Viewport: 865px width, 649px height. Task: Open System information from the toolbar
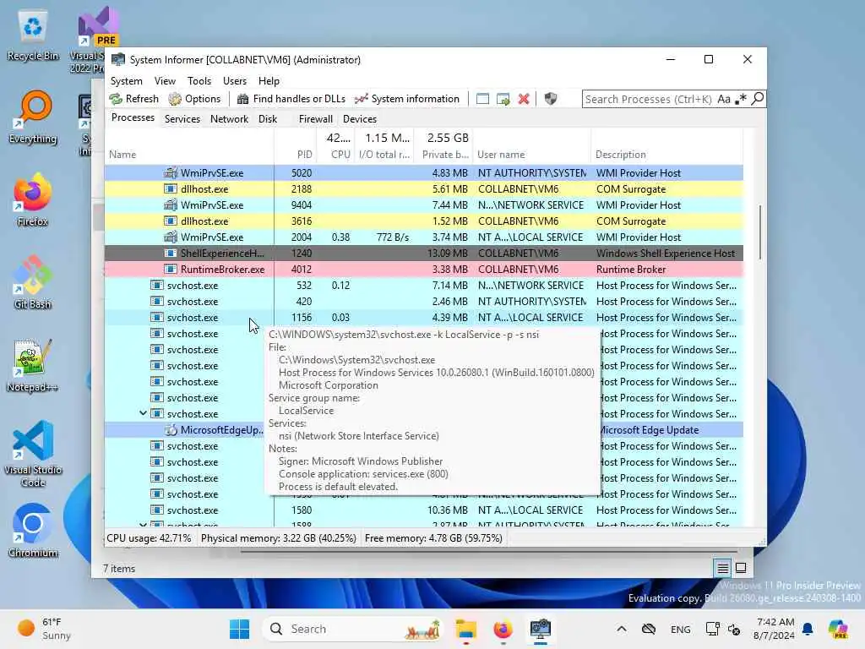407,99
